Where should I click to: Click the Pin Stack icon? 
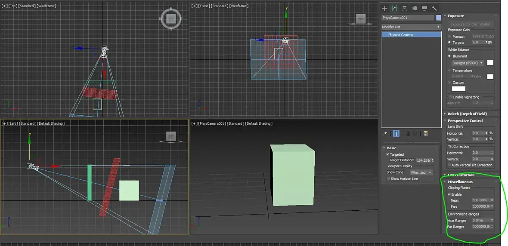pos(385,134)
